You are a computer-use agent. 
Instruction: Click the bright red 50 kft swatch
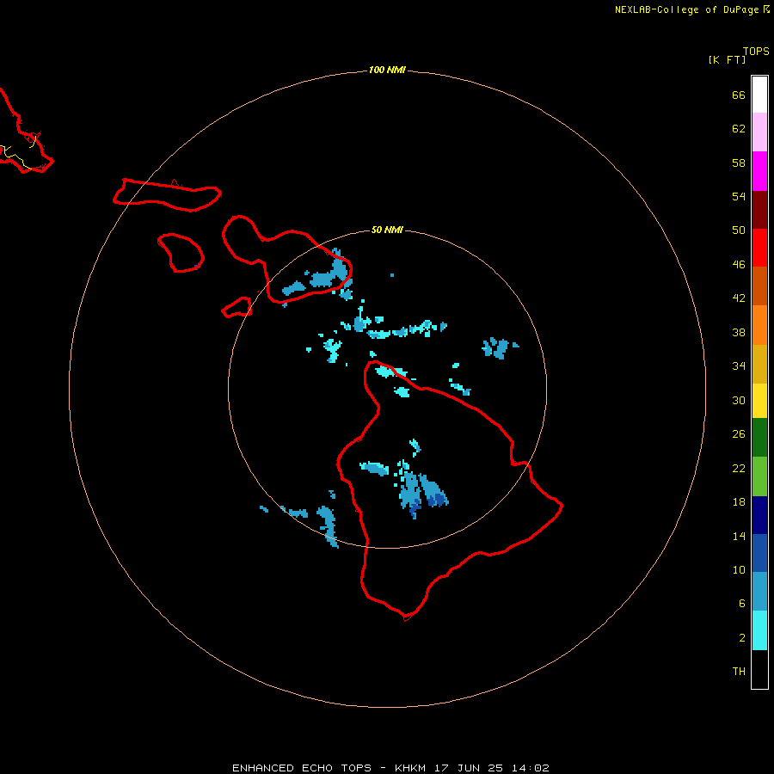[x=759, y=248]
